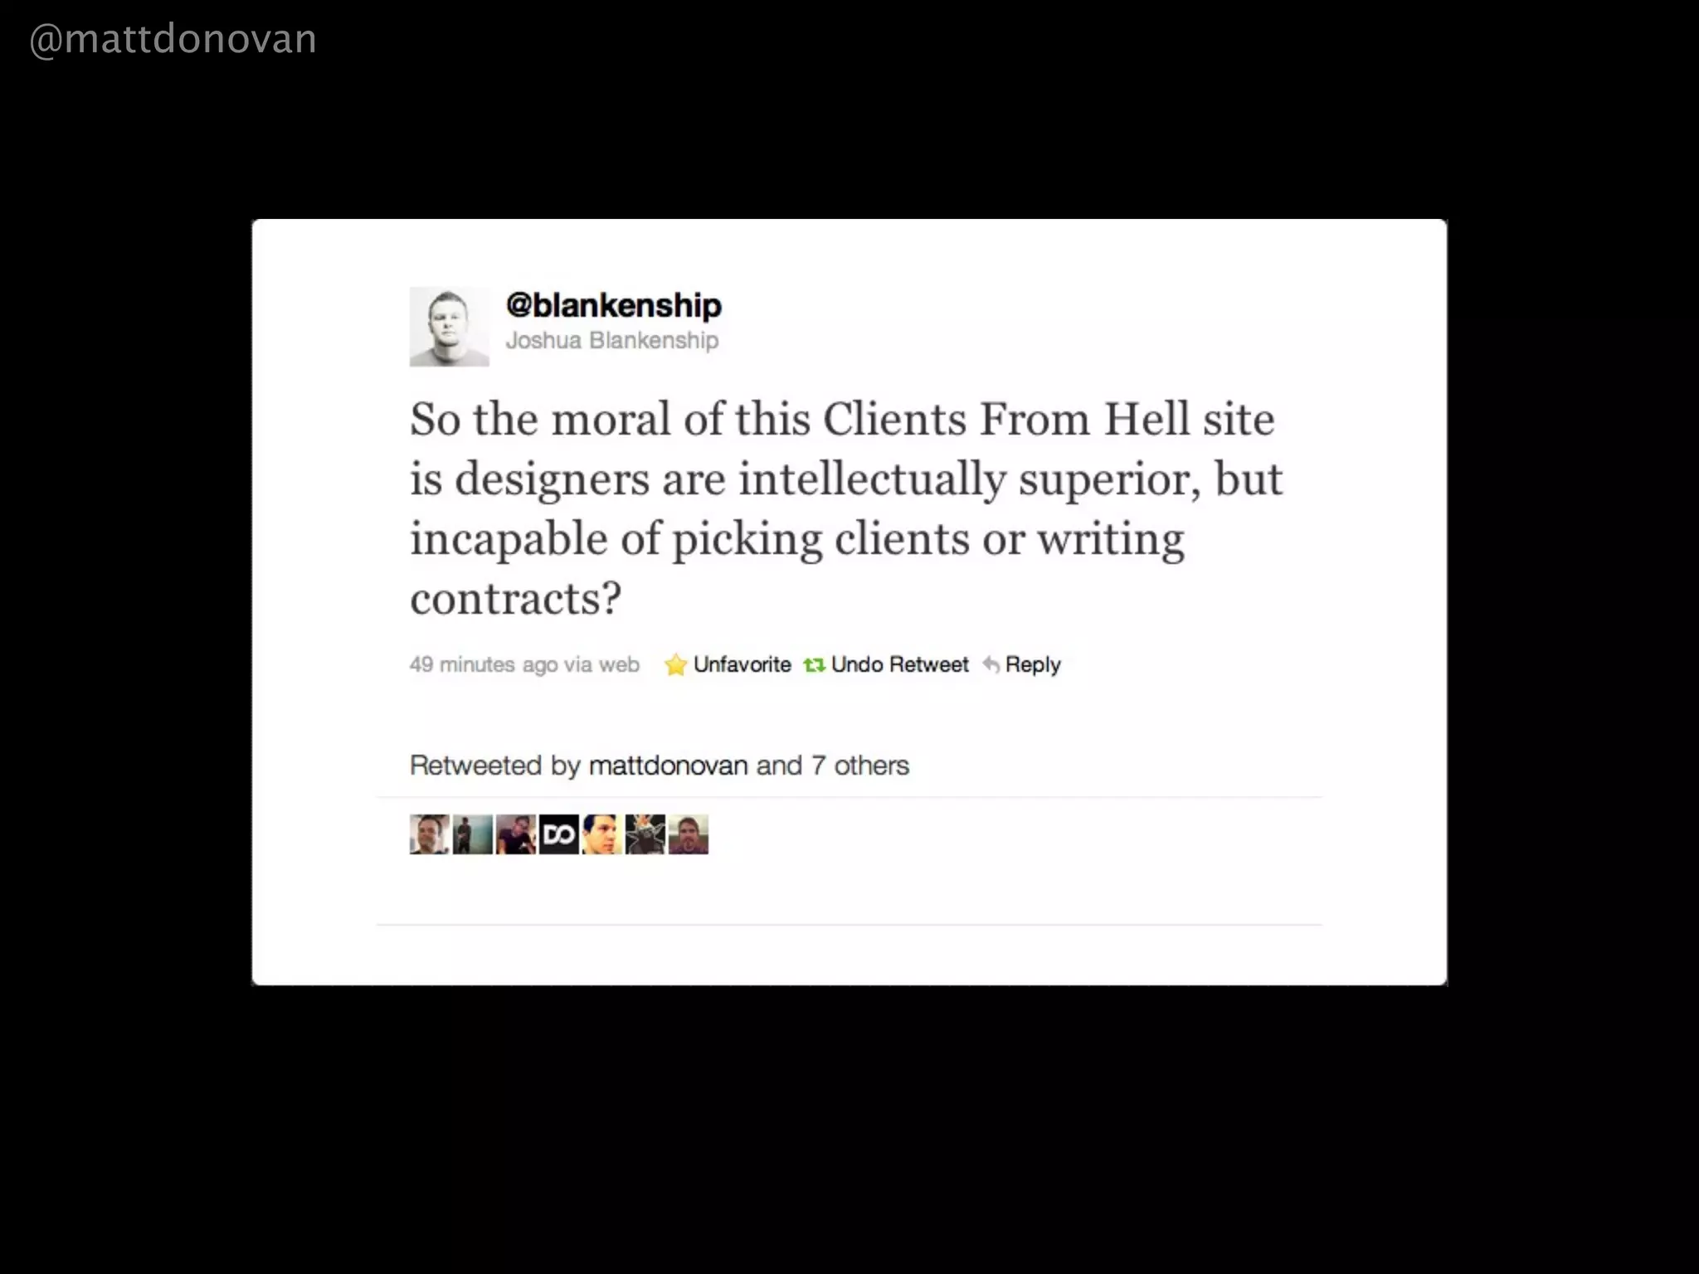1699x1274 pixels.
Task: Click the avatar right of the DO logo
Action: click(x=602, y=834)
